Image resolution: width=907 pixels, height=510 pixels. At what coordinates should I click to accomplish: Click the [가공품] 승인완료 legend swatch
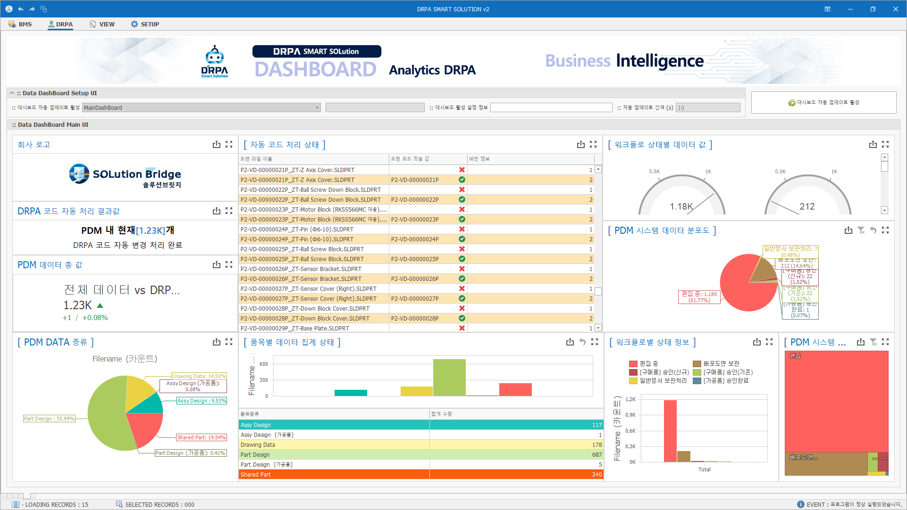click(x=697, y=381)
